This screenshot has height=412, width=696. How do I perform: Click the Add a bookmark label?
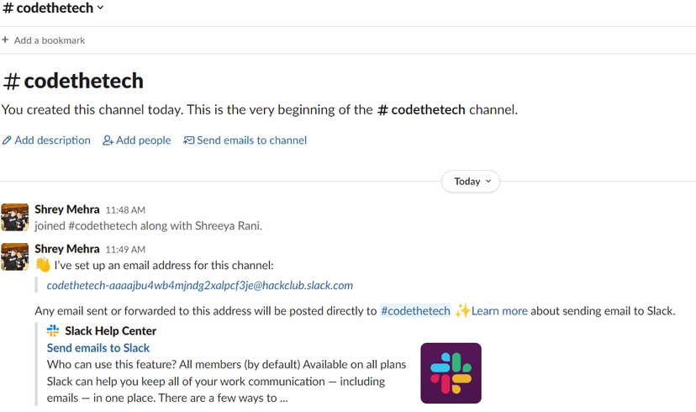[x=50, y=40]
